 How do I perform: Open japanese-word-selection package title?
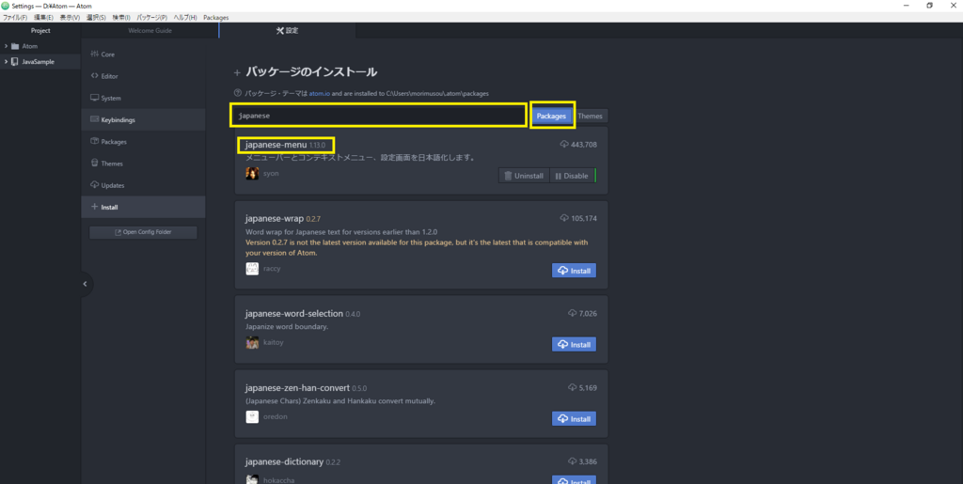[293, 314]
